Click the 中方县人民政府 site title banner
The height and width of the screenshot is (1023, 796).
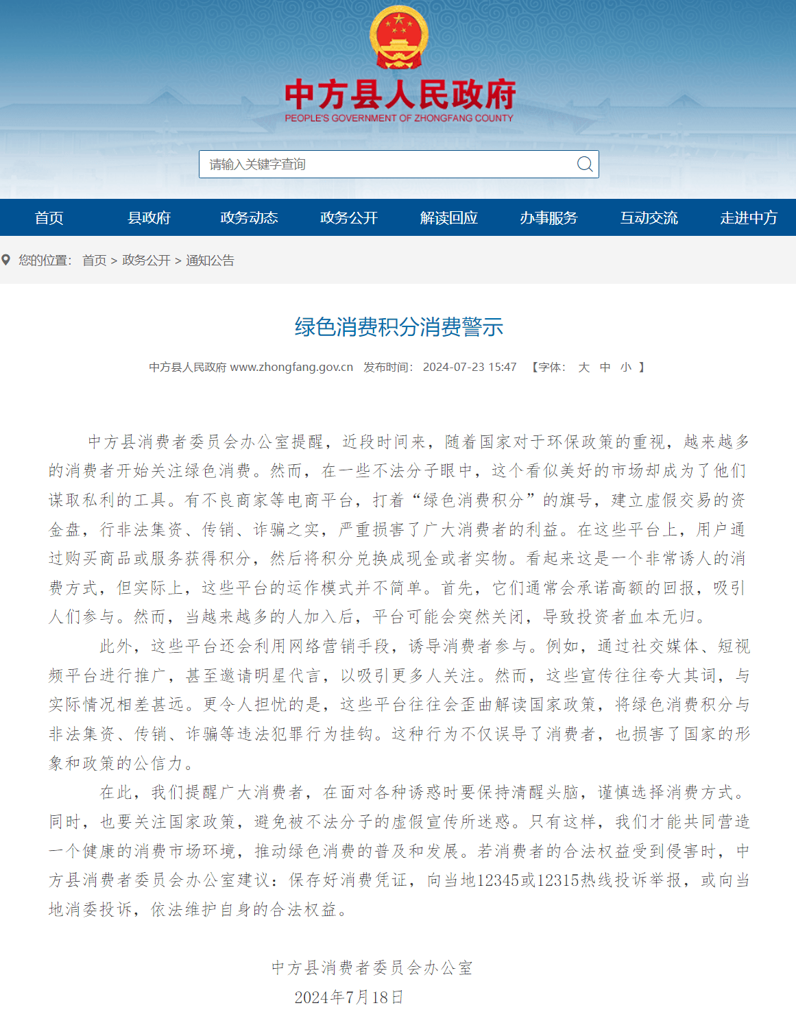coord(399,95)
